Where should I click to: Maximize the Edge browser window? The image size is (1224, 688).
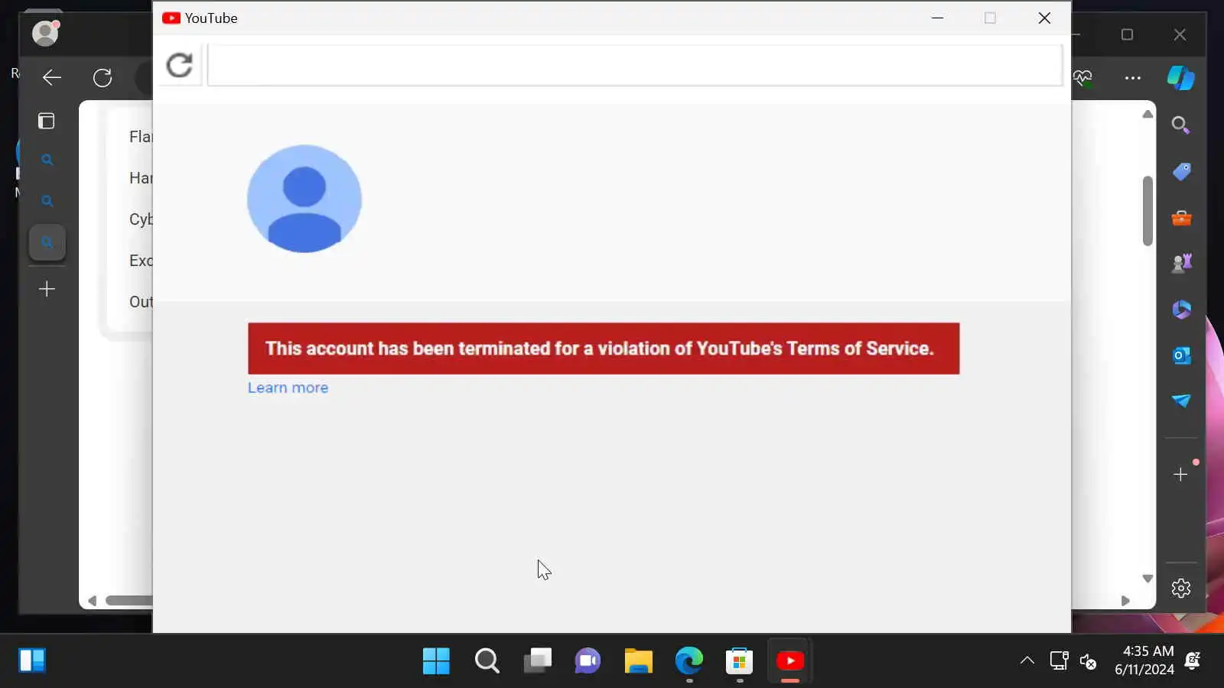[1127, 34]
